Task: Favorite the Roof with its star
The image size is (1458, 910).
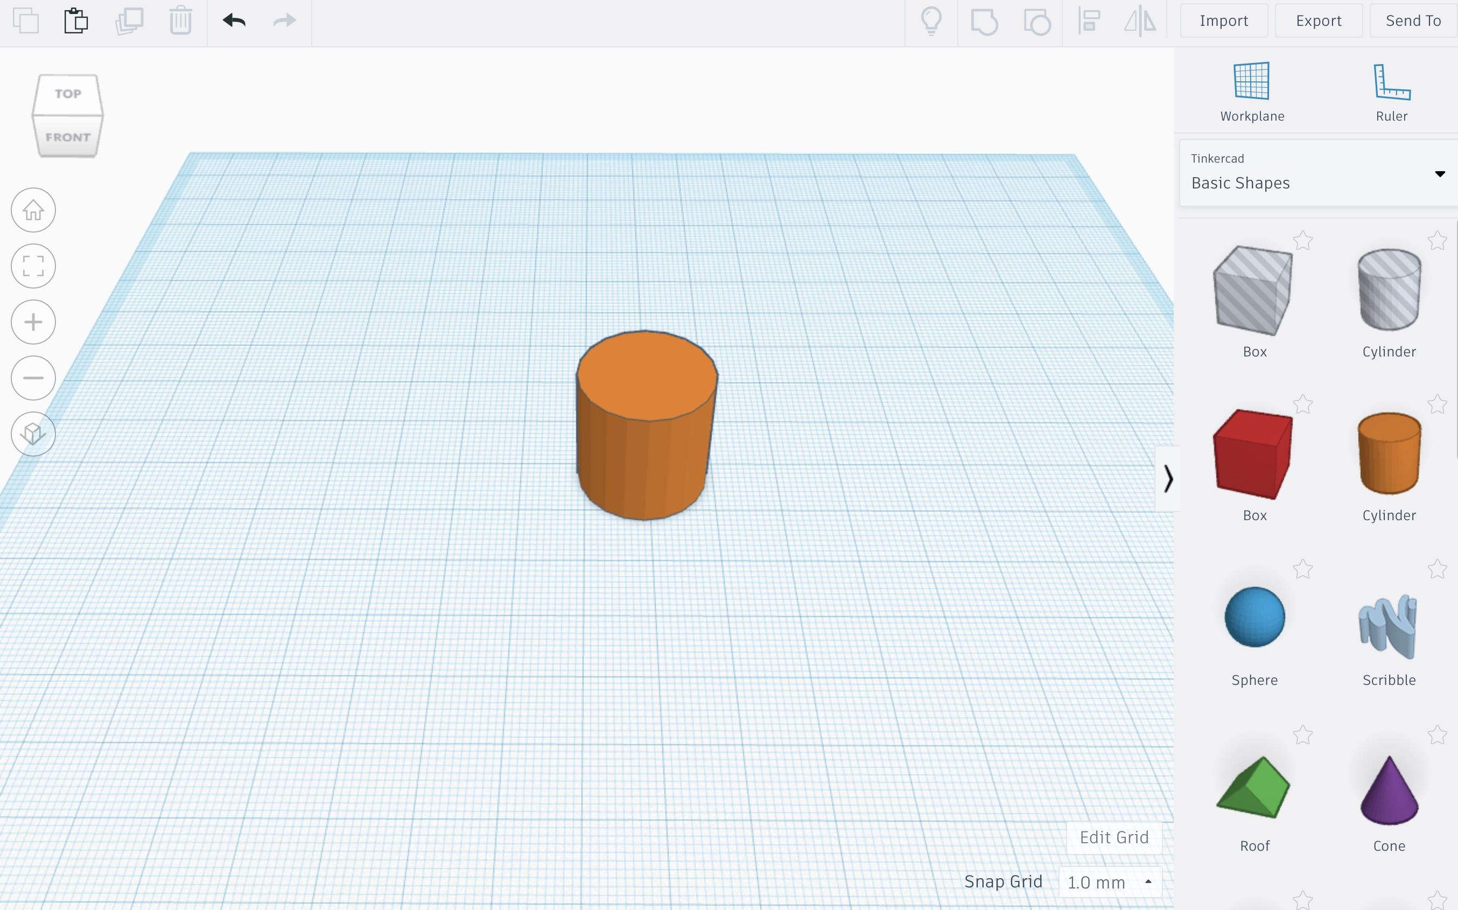Action: (1303, 735)
